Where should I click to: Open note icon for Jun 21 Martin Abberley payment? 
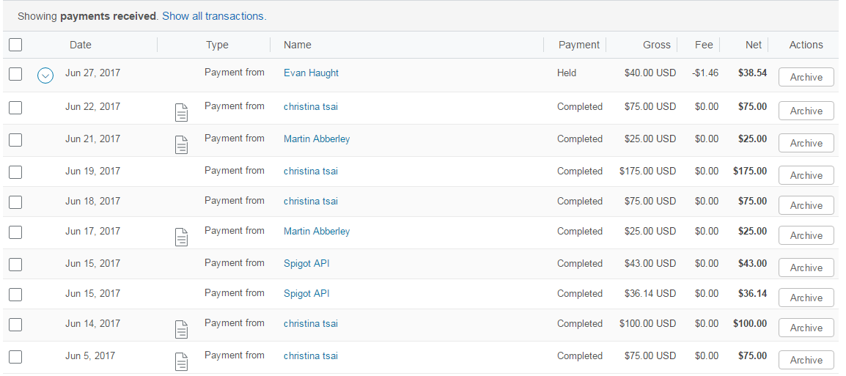181,144
